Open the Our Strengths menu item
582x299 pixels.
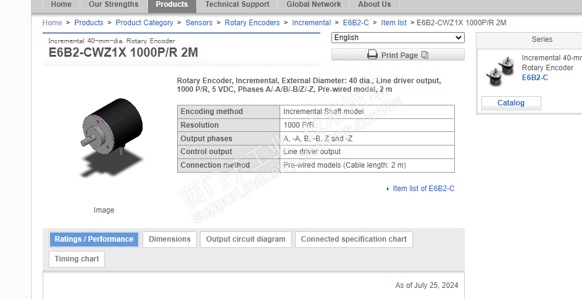click(x=114, y=4)
